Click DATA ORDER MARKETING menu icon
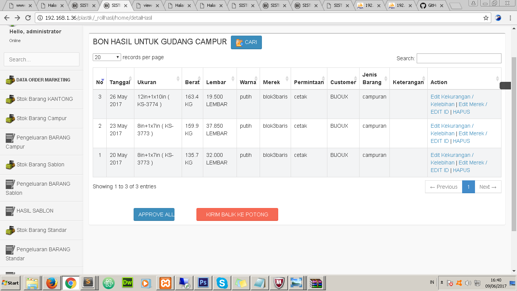Viewport: 517px width, 291px height. tap(10, 80)
